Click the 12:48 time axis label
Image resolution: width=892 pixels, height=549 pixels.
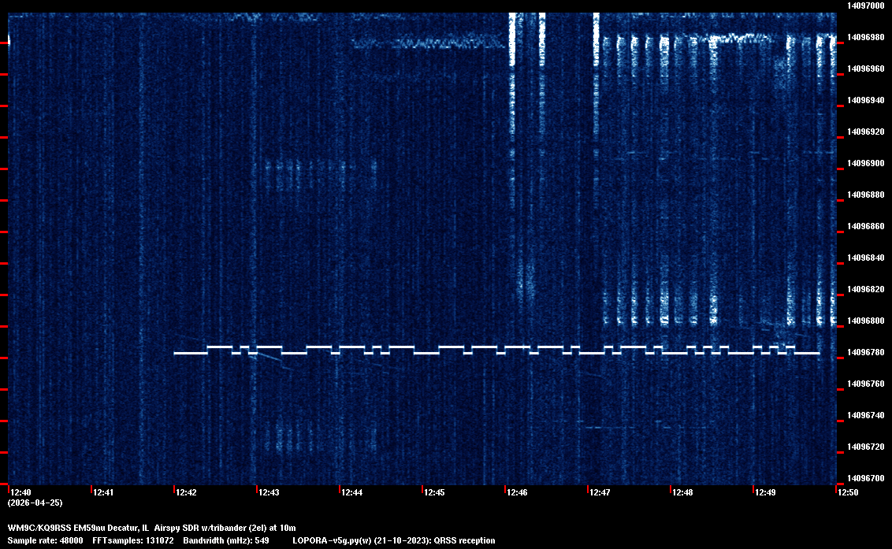tap(682, 492)
